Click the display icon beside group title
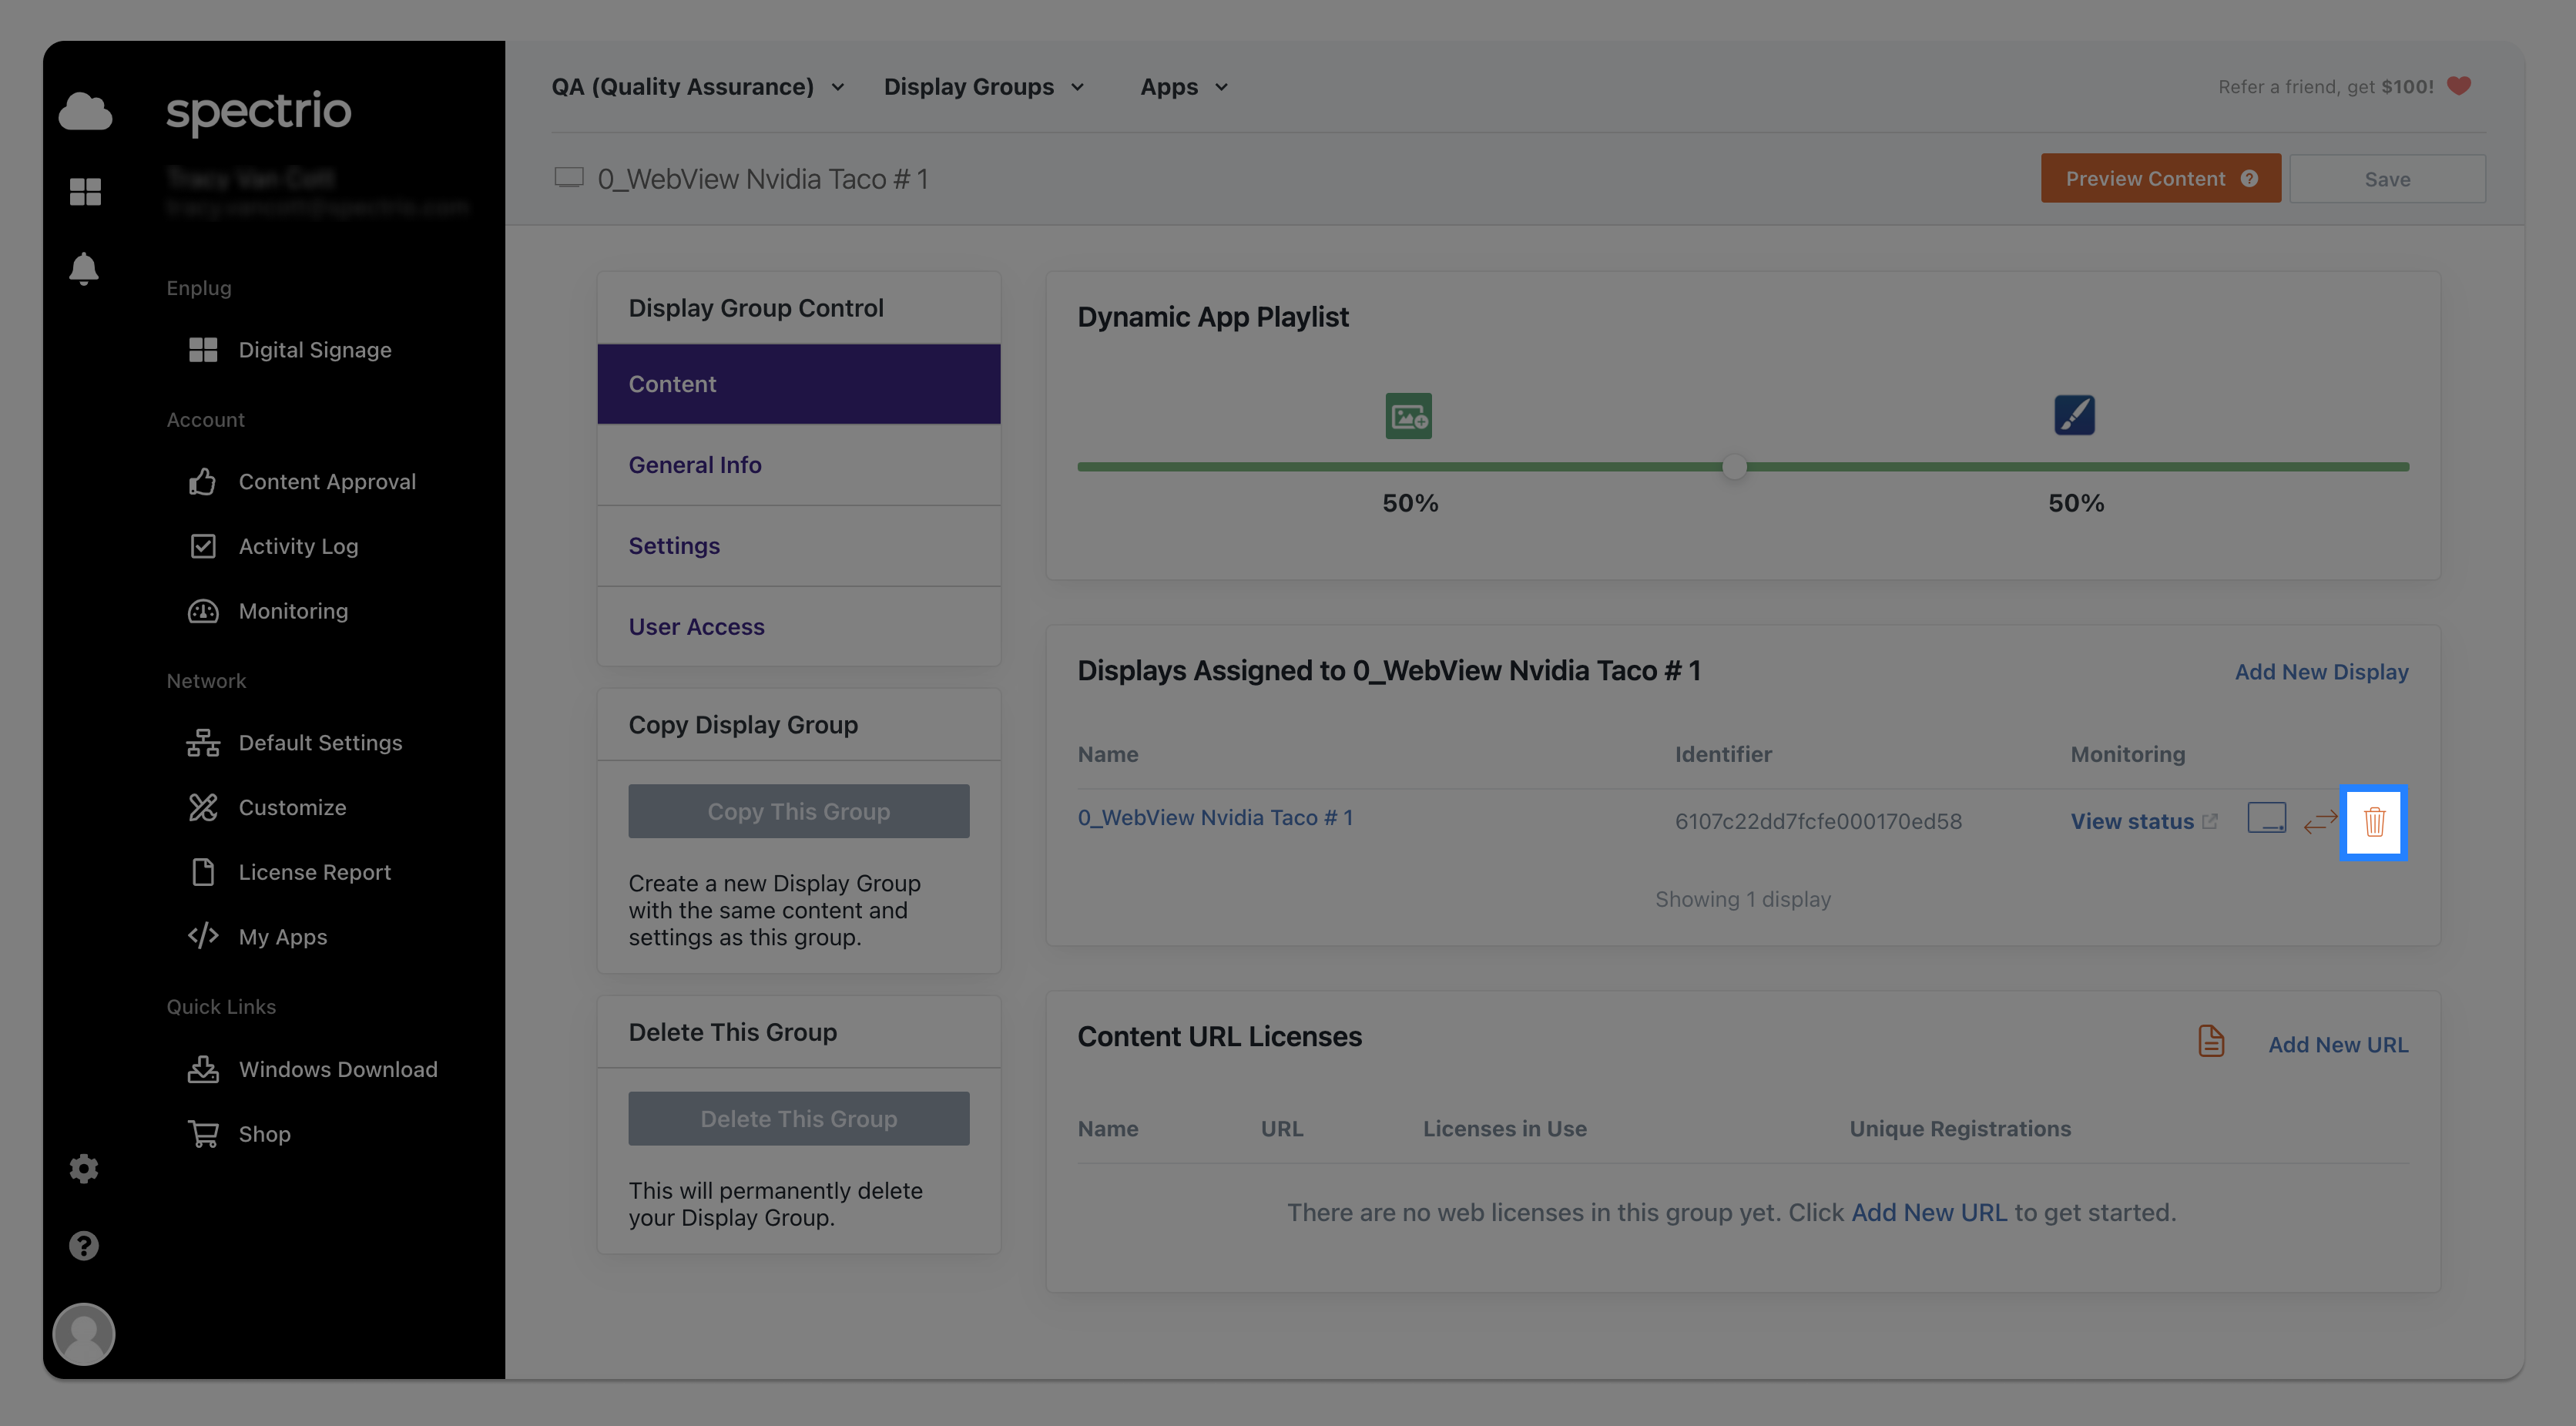The image size is (2576, 1426). click(569, 178)
